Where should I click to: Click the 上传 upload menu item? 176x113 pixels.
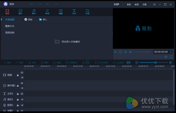coord(56,4)
